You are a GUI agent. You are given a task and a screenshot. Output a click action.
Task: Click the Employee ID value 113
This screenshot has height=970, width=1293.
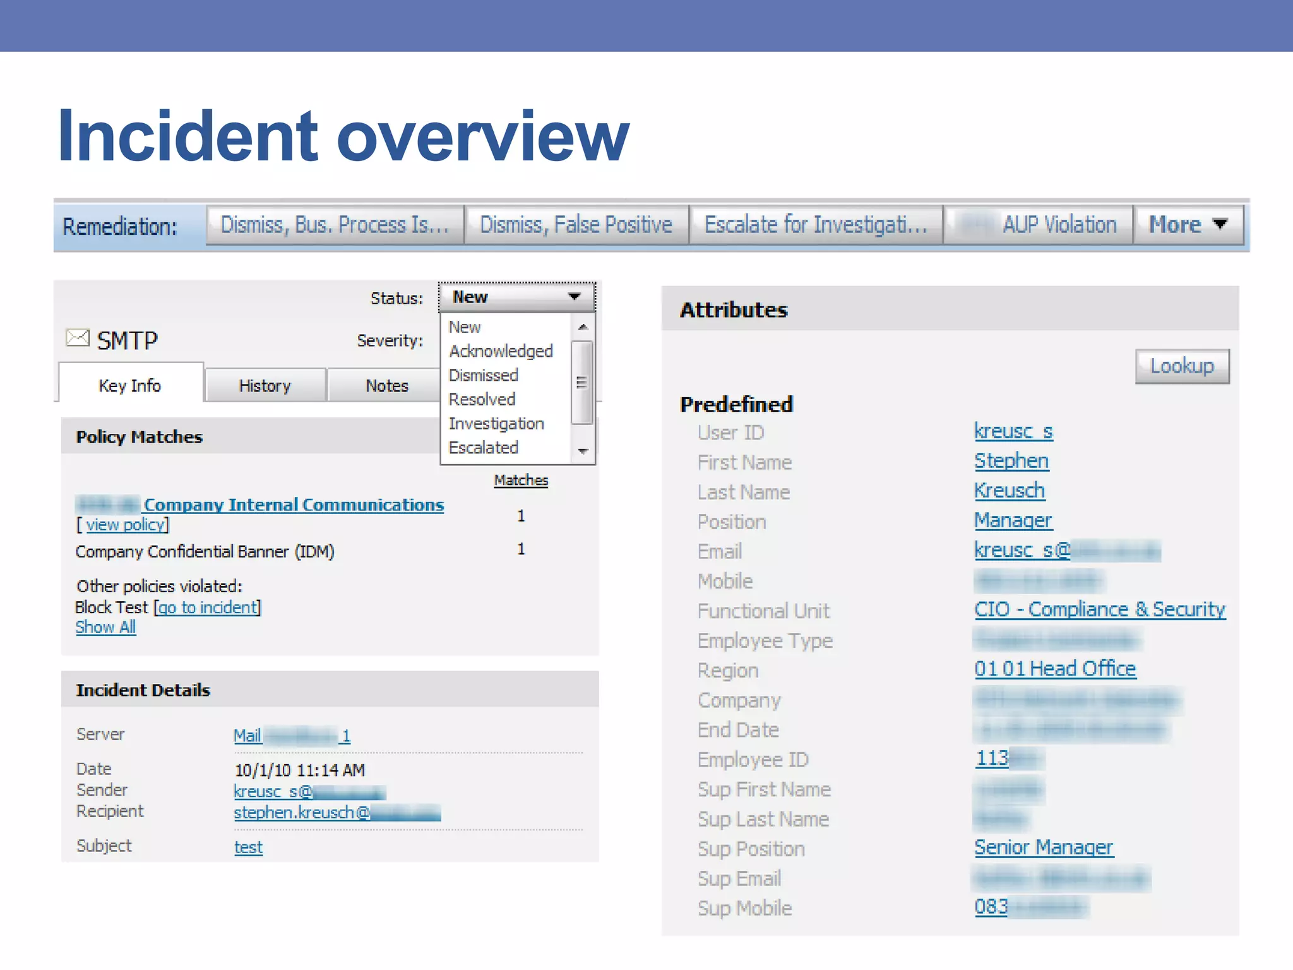[1009, 758]
